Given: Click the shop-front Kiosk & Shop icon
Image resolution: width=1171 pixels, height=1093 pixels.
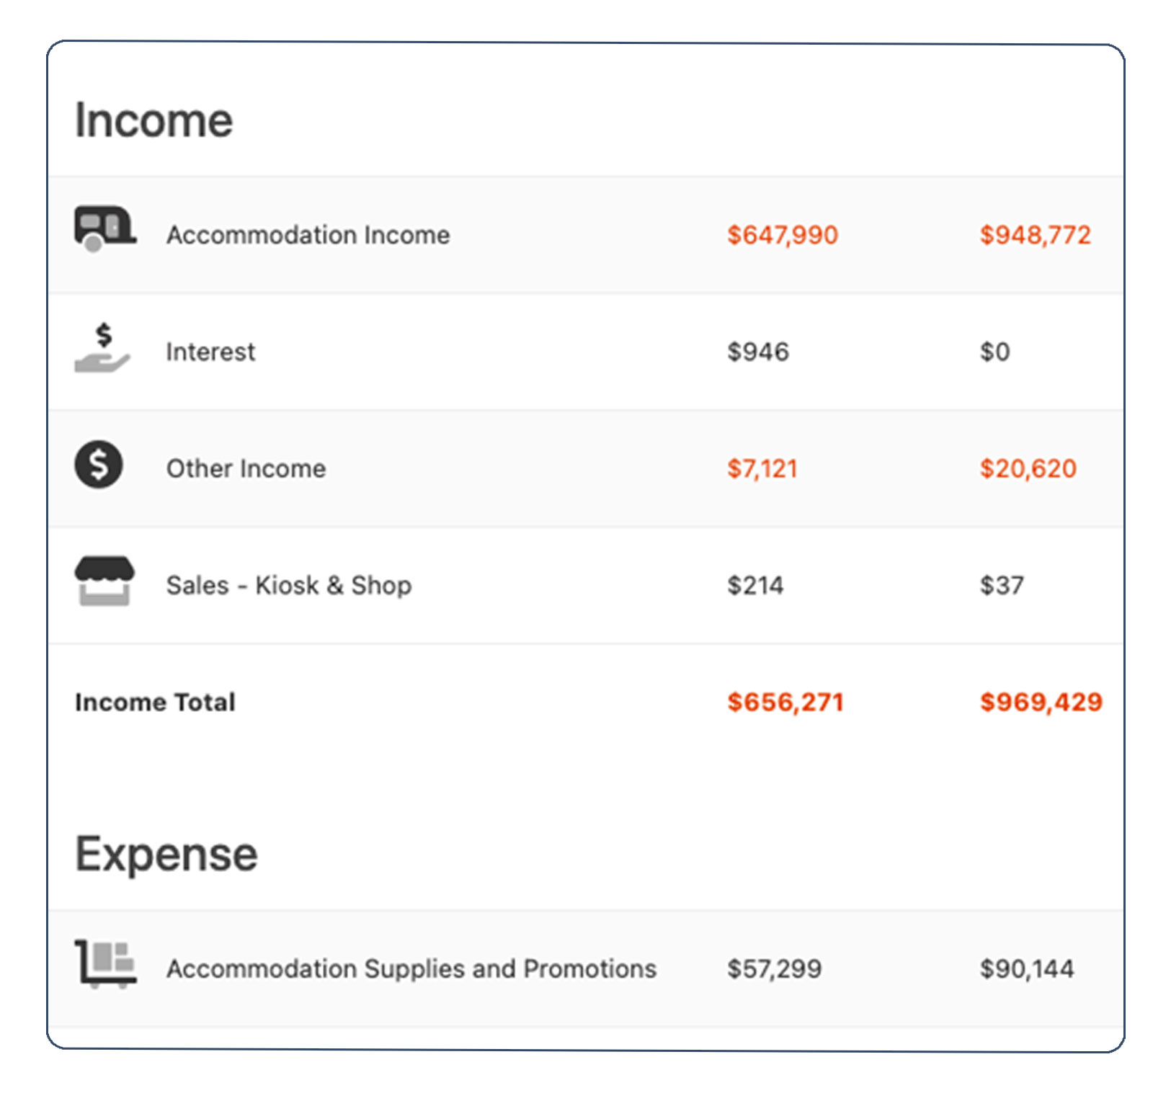Looking at the screenshot, I should [x=104, y=581].
